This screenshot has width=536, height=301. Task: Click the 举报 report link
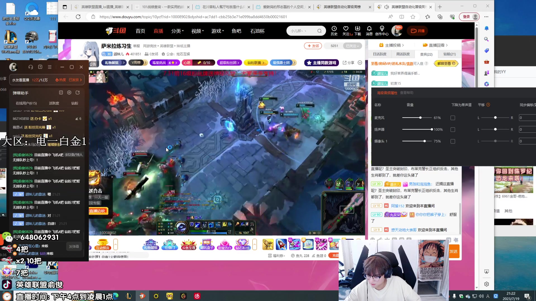(137, 46)
